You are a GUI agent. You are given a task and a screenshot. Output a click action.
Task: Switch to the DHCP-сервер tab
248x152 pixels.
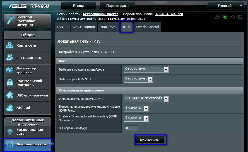[x=84, y=27]
